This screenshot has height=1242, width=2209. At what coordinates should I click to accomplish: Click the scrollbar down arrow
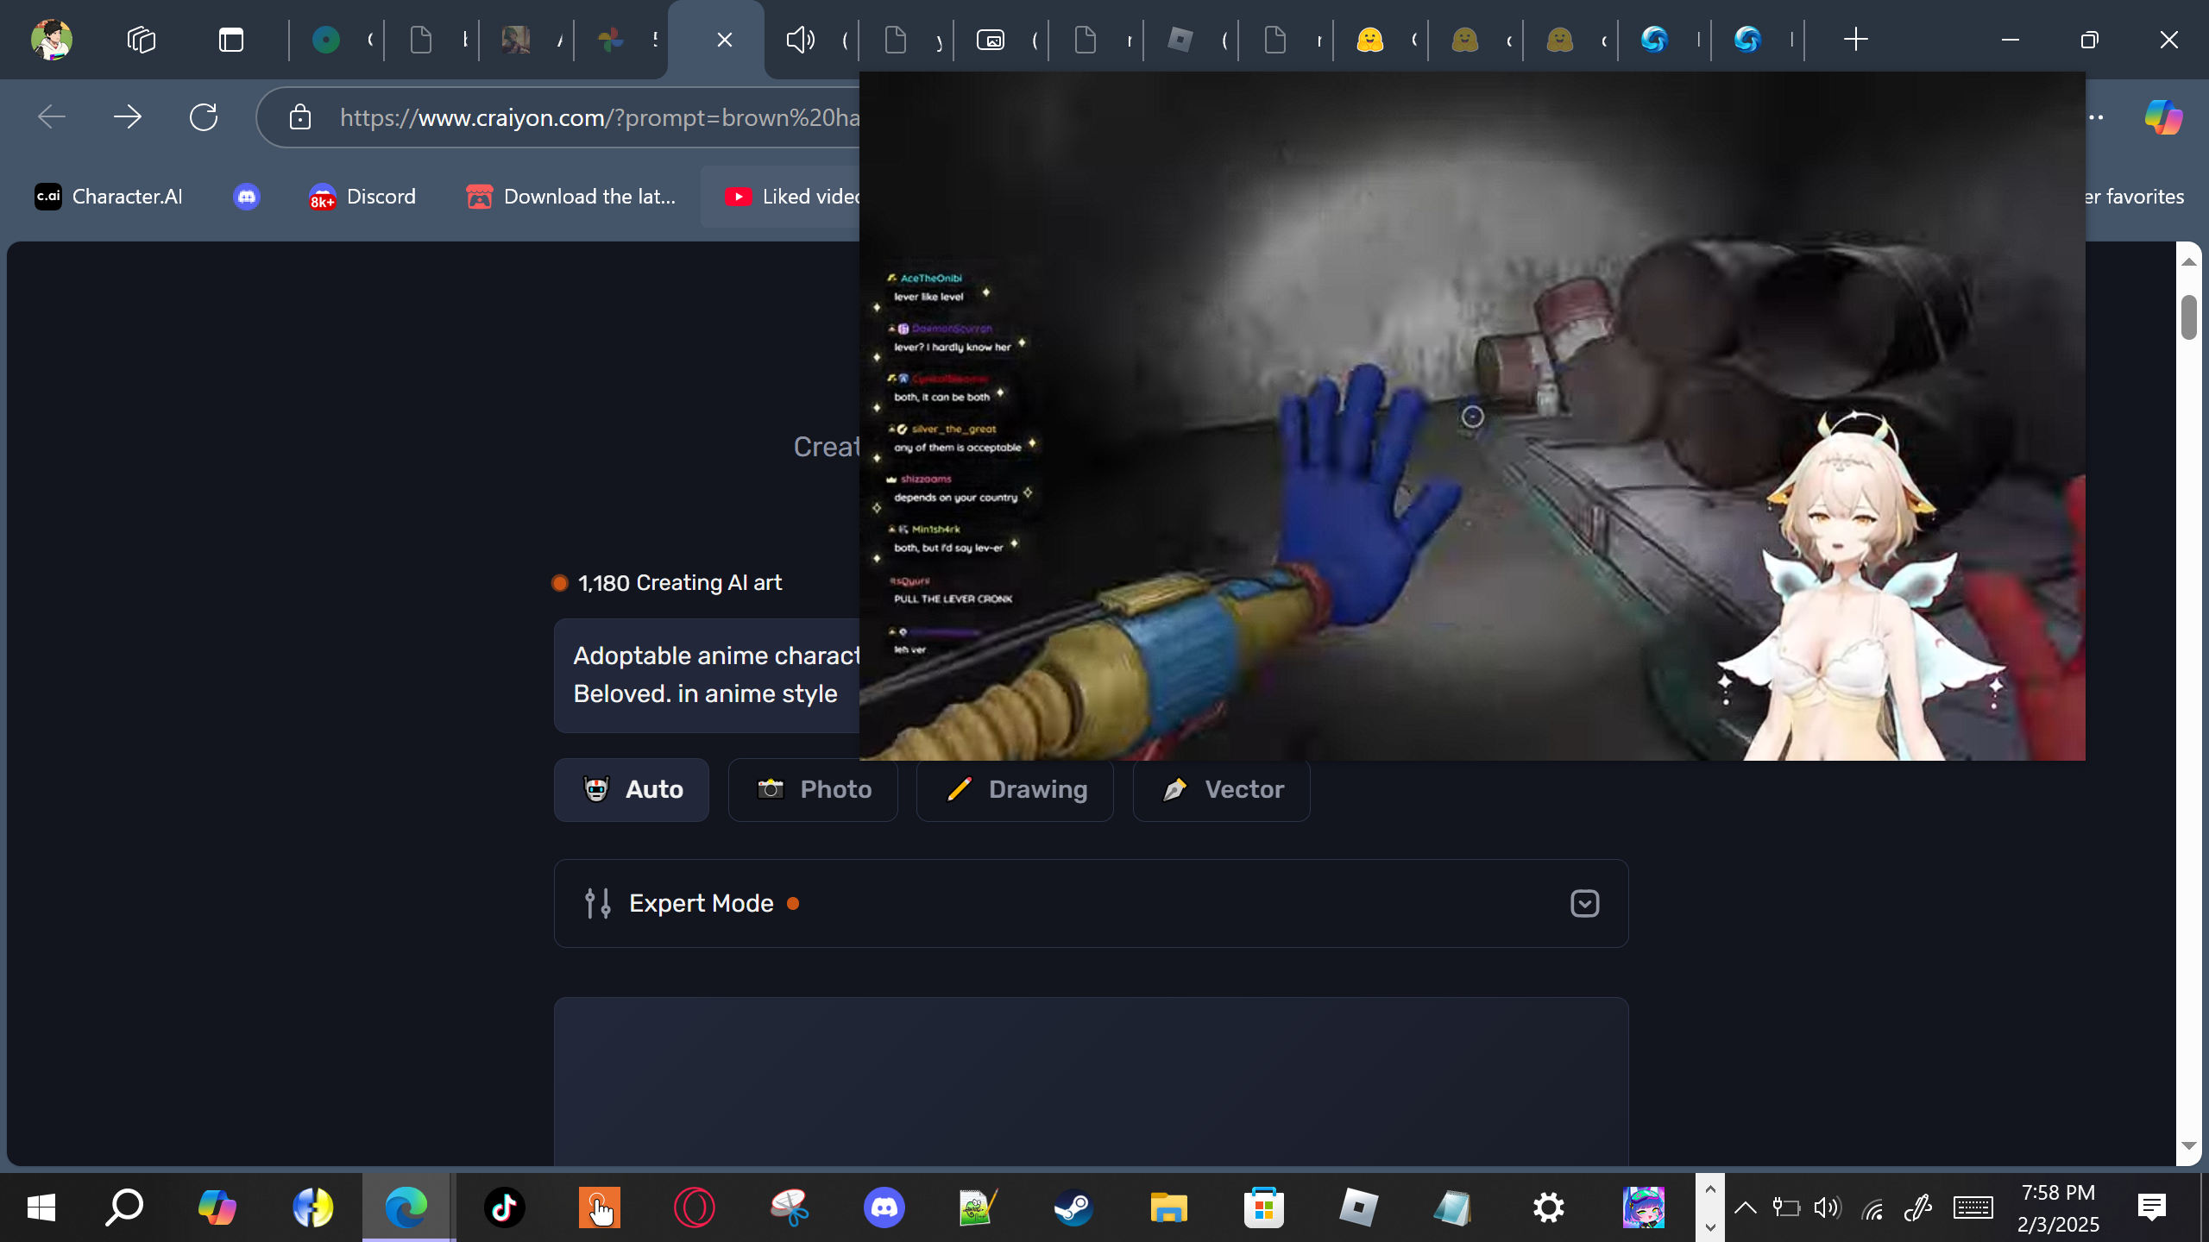point(2188,1145)
